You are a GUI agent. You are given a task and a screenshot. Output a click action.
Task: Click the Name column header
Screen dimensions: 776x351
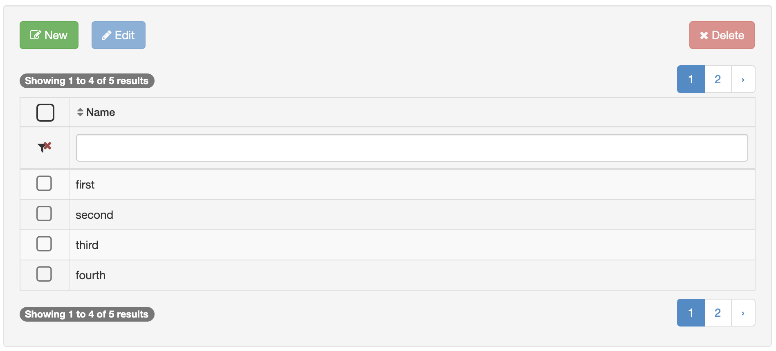[x=101, y=112]
